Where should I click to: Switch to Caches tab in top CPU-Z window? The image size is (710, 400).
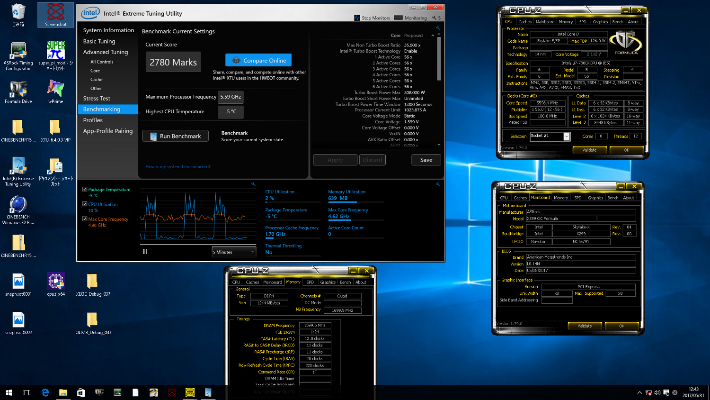click(x=524, y=22)
